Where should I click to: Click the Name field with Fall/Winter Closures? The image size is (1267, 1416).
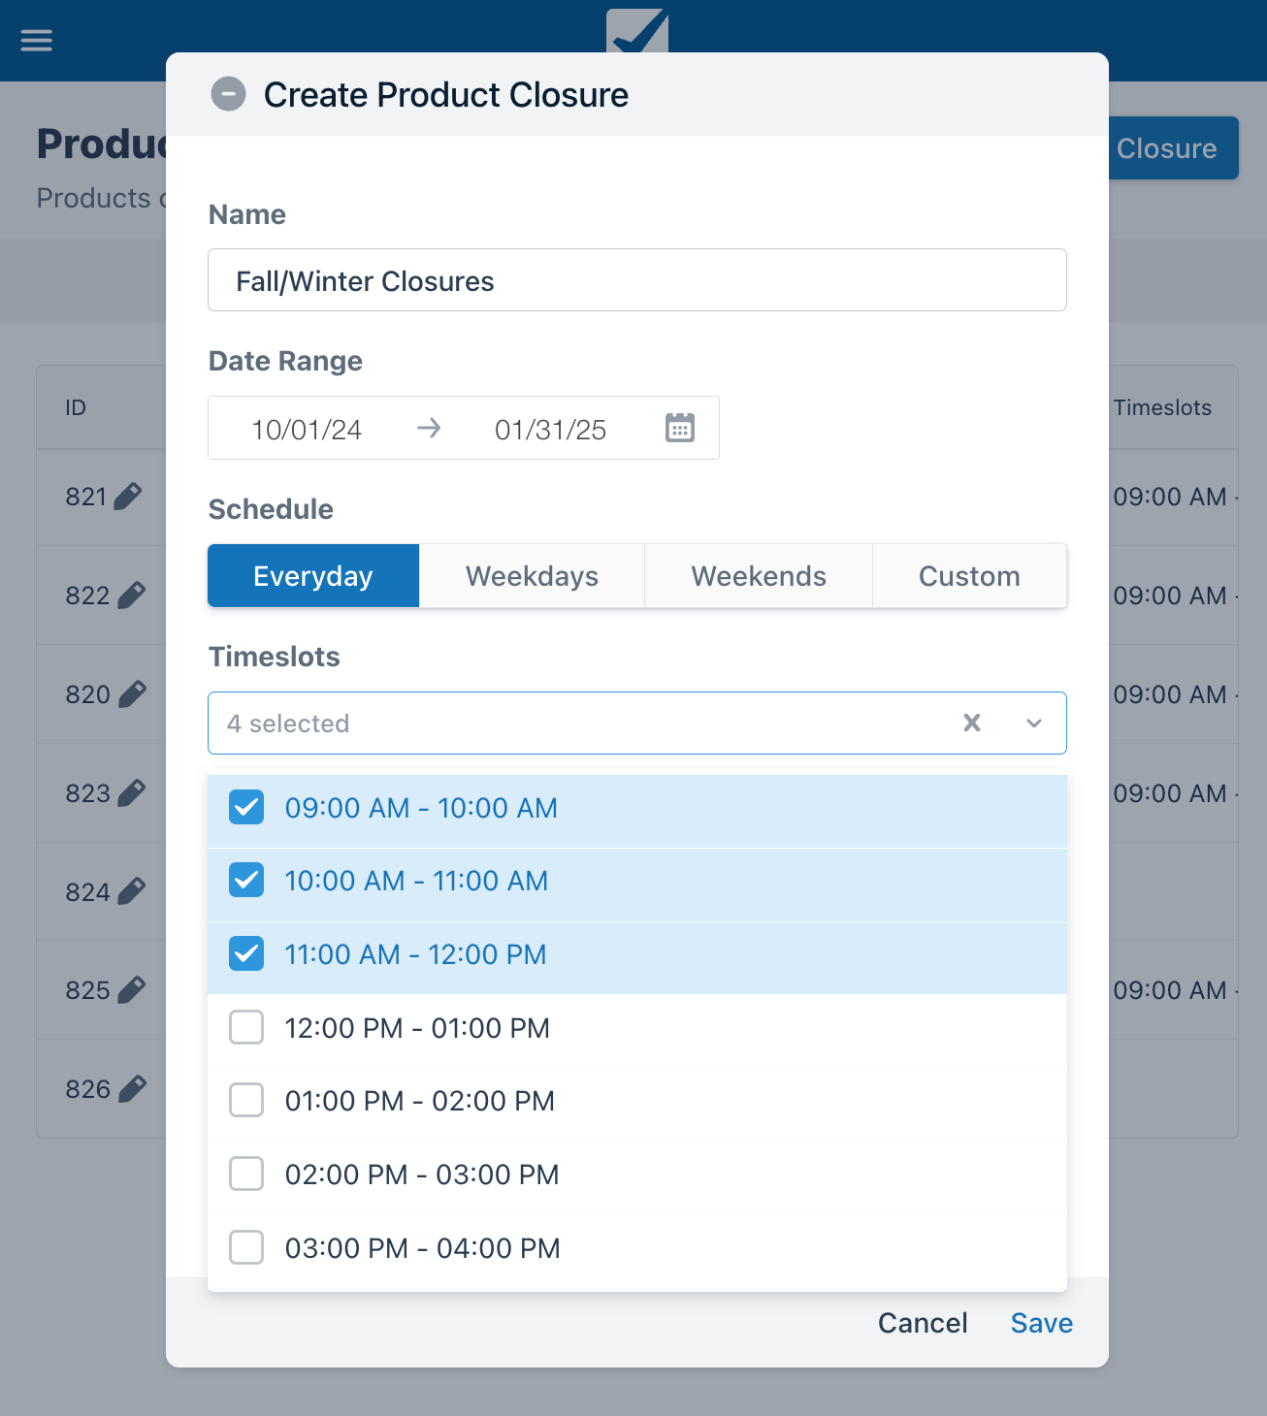[x=637, y=280]
